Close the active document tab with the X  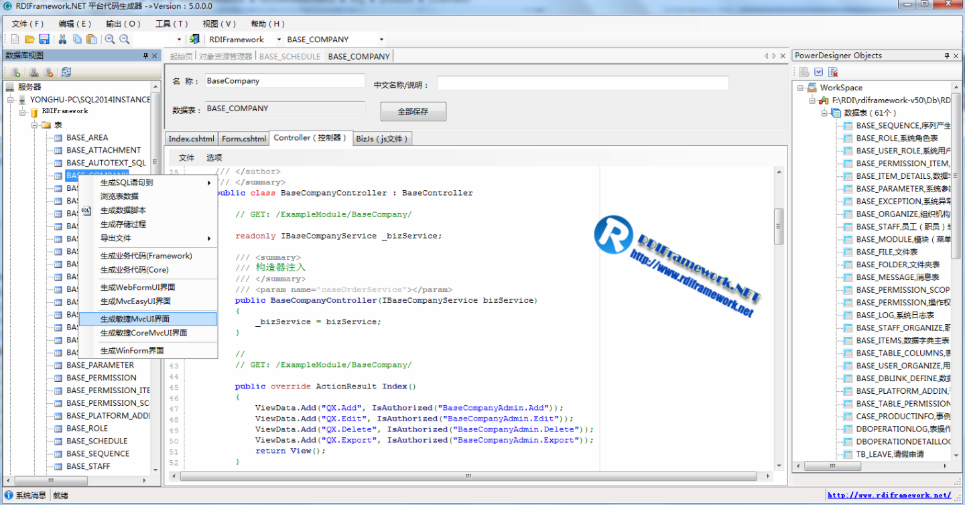783,56
